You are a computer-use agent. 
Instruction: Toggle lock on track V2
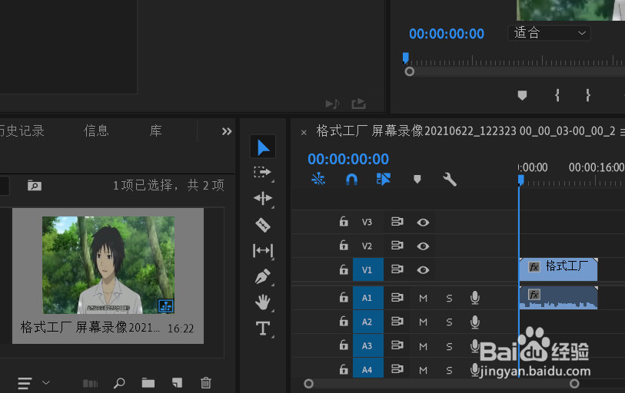tap(344, 246)
